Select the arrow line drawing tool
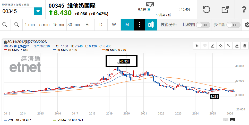 coord(228,46)
